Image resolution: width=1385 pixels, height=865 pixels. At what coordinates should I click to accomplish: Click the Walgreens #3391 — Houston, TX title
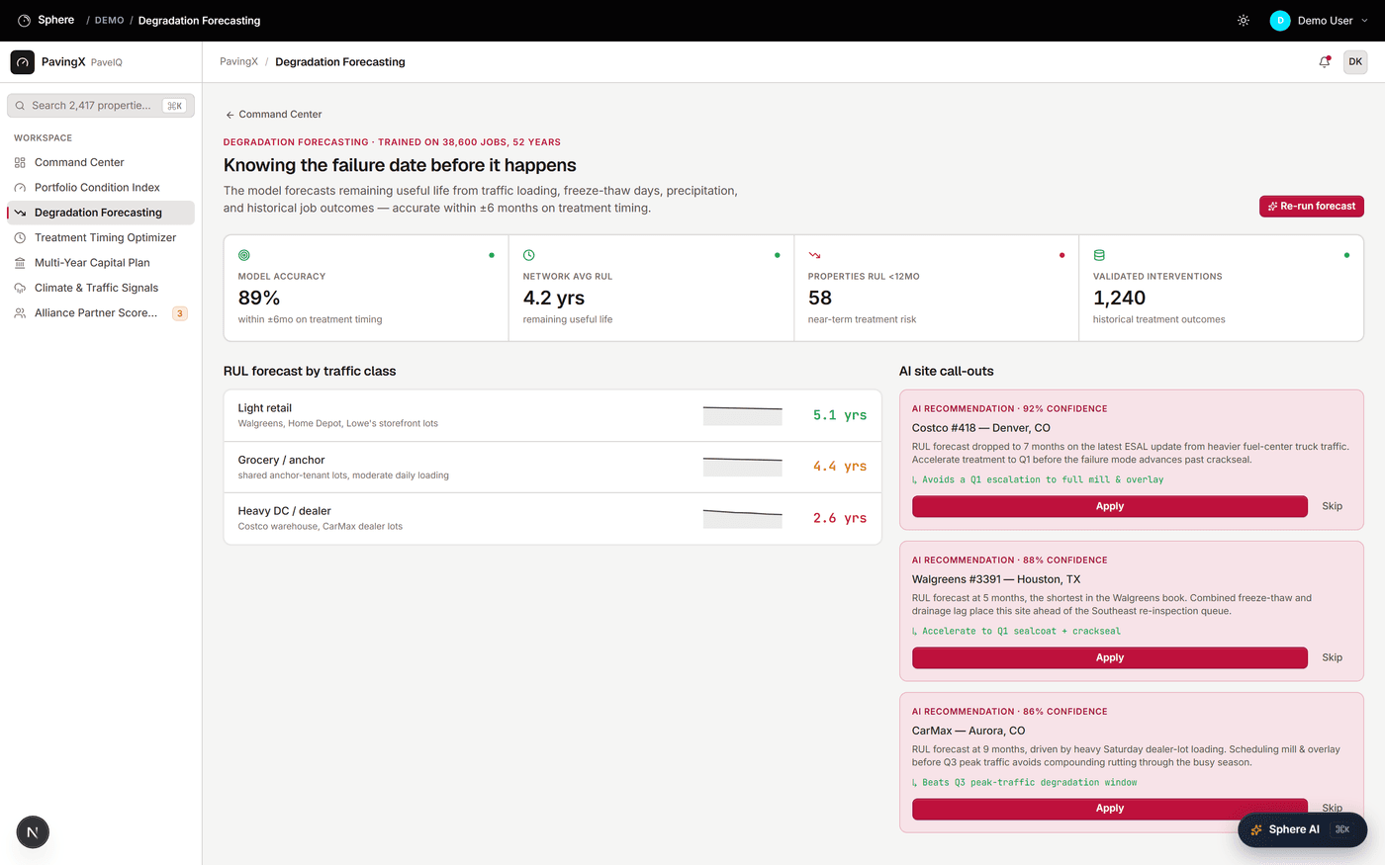(x=996, y=579)
